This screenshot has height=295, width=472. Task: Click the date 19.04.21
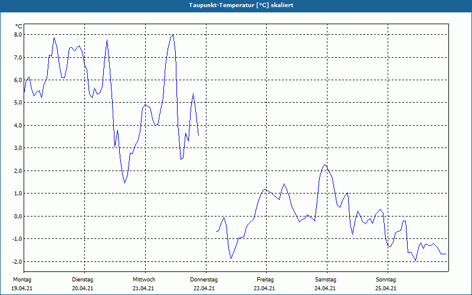22,289
